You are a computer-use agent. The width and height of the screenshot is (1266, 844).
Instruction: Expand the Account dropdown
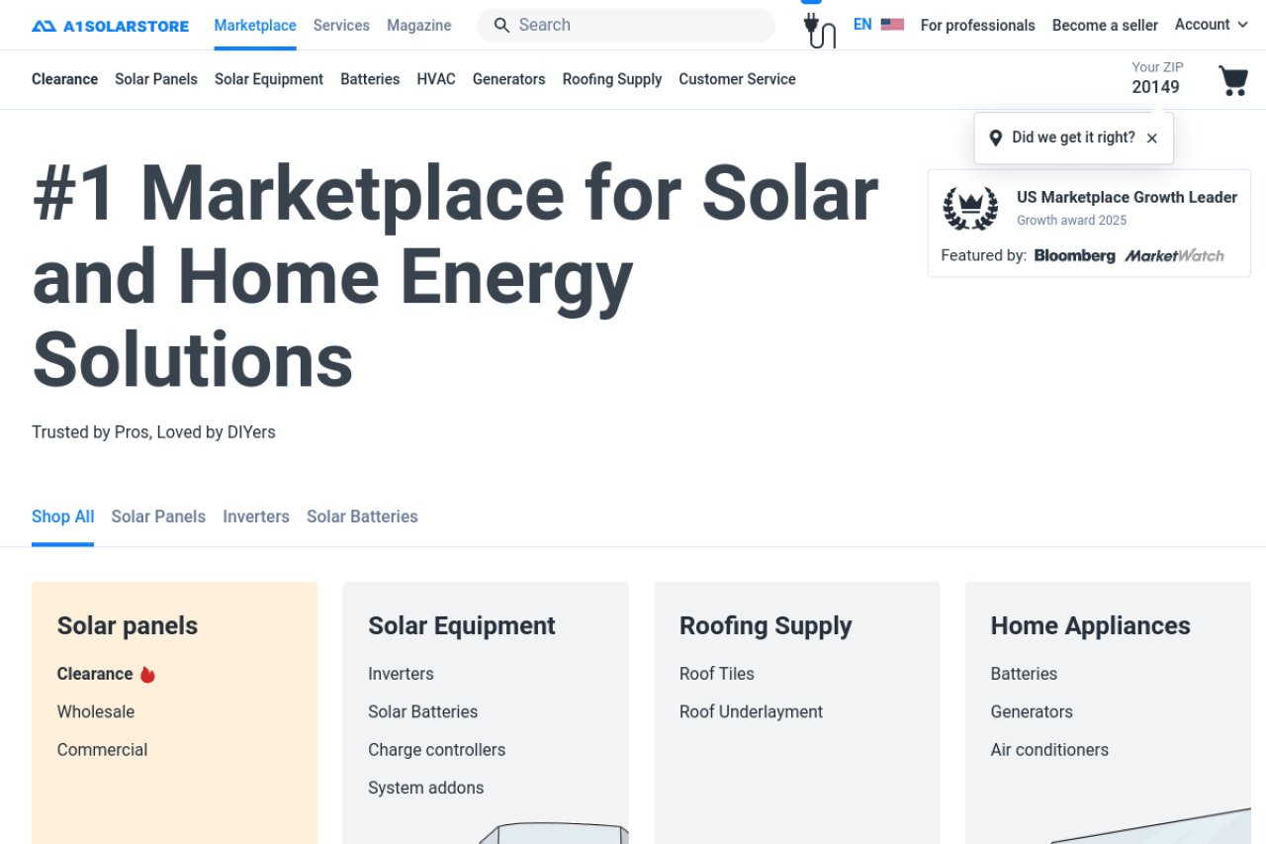coord(1211,25)
